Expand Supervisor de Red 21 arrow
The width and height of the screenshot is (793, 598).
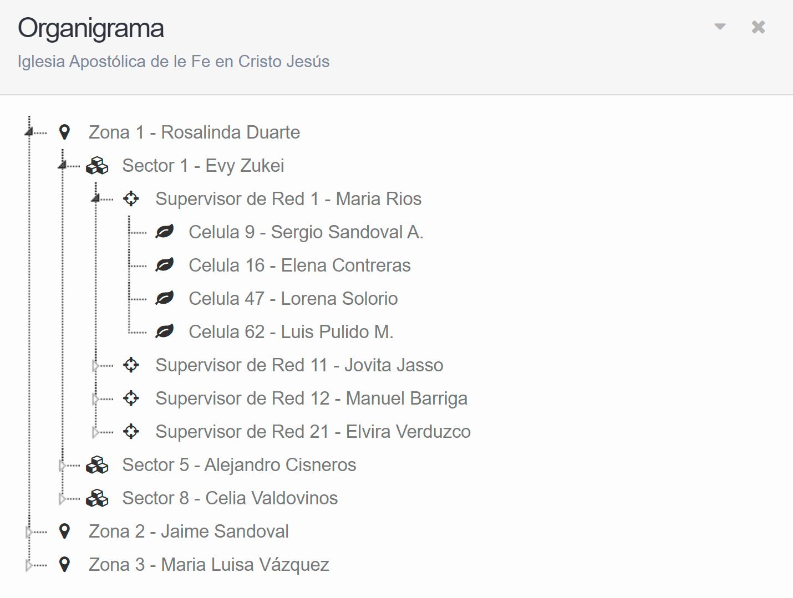coord(95,432)
